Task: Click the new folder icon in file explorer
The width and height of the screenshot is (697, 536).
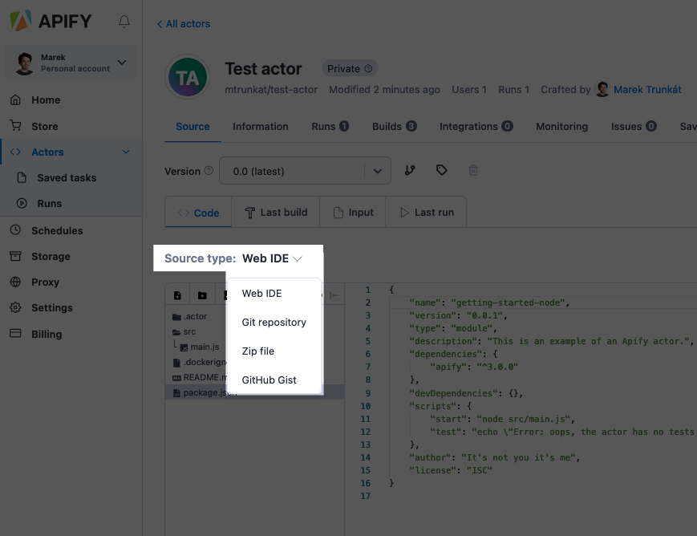Action: point(202,295)
